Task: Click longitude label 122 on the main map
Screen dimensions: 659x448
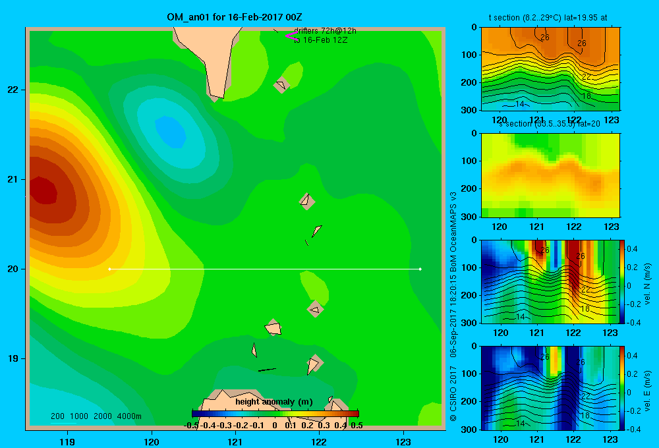Action: [319, 442]
